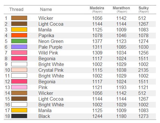The width and height of the screenshot is (160, 123).
Task: Click the Manila name in row 3
Action: 45,30
